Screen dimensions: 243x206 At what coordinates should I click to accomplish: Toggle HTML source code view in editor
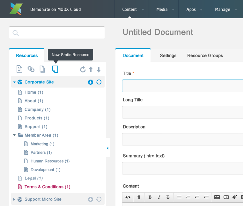click(128, 197)
